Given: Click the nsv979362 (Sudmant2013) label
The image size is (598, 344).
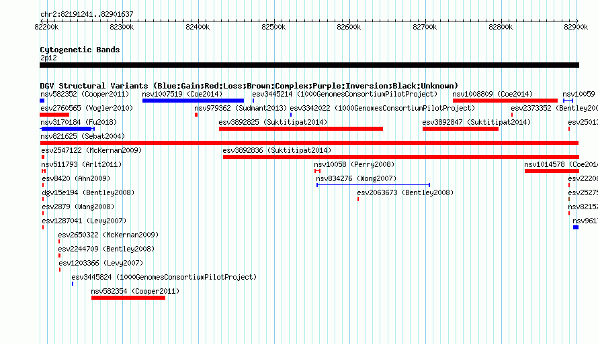Looking at the screenshot, I should [x=241, y=108].
